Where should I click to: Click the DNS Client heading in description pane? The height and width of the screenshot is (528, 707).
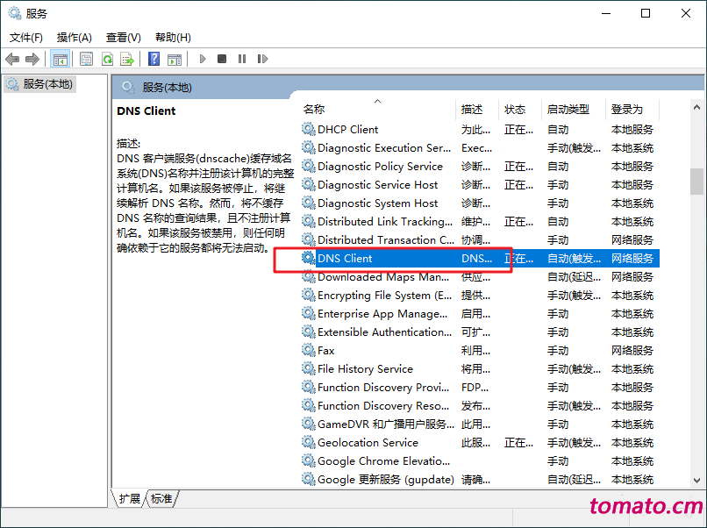click(x=146, y=111)
